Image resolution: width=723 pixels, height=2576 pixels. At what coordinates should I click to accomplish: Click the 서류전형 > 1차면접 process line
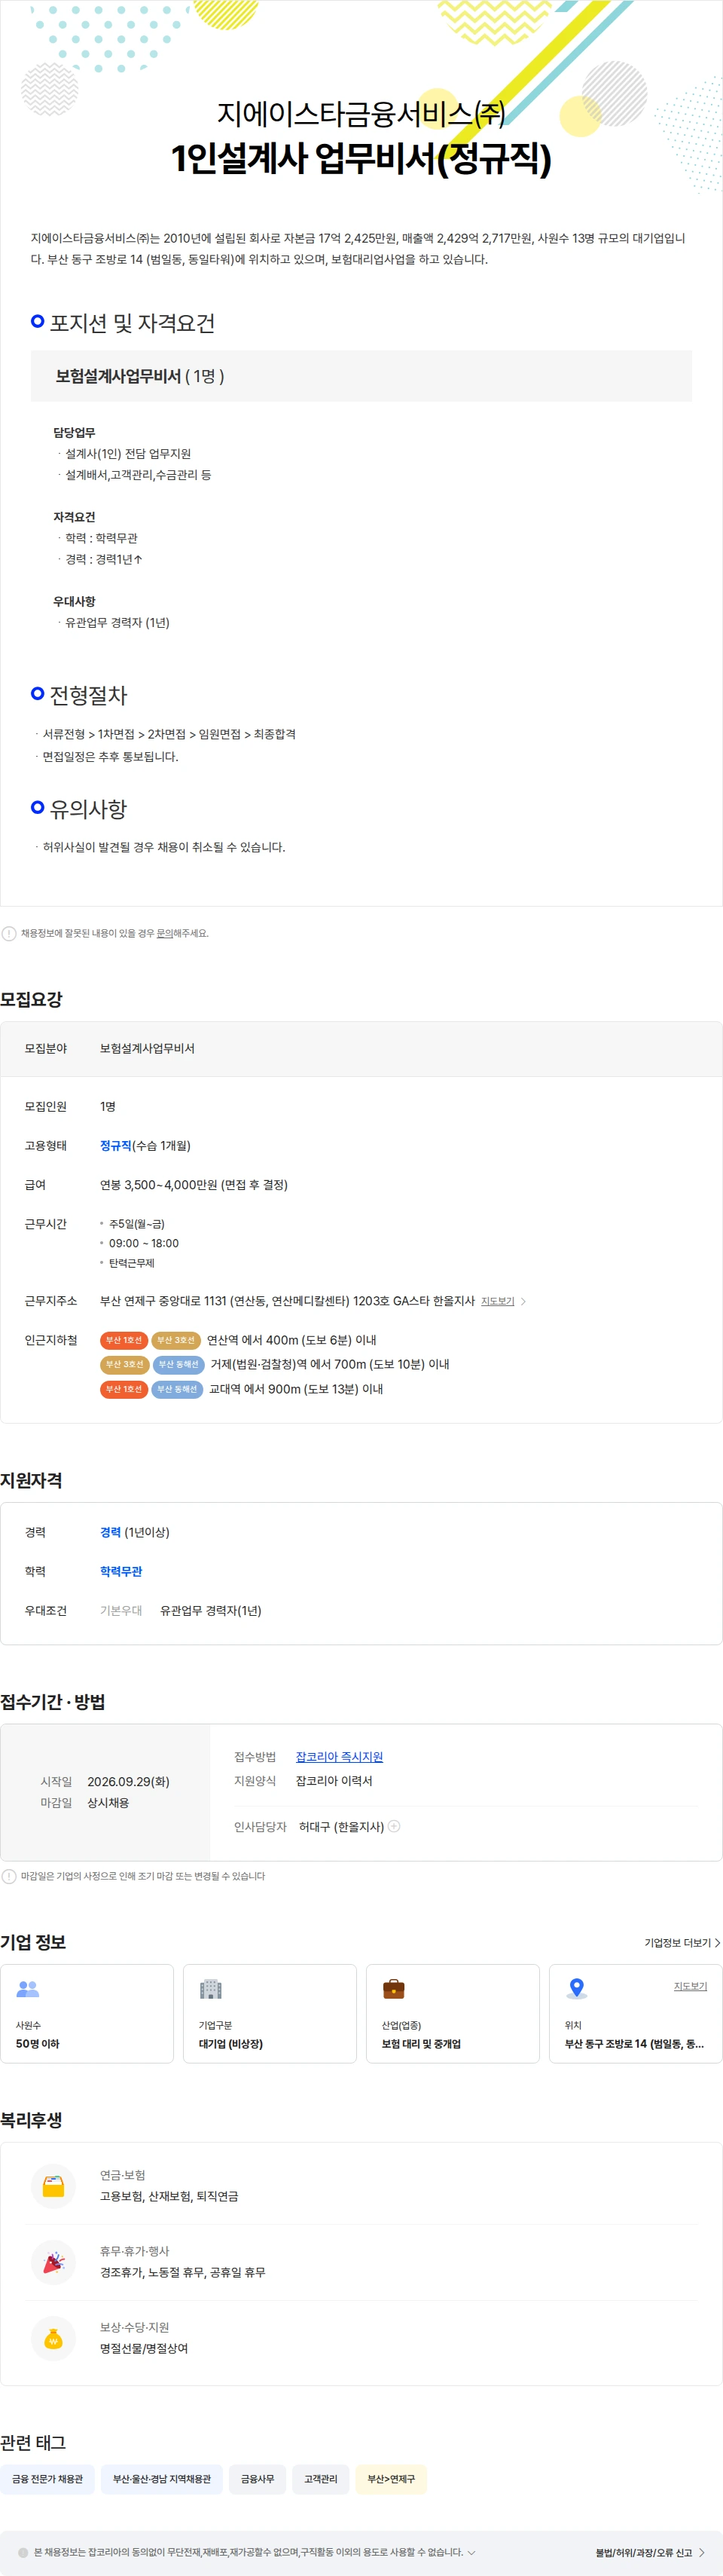click(x=169, y=734)
